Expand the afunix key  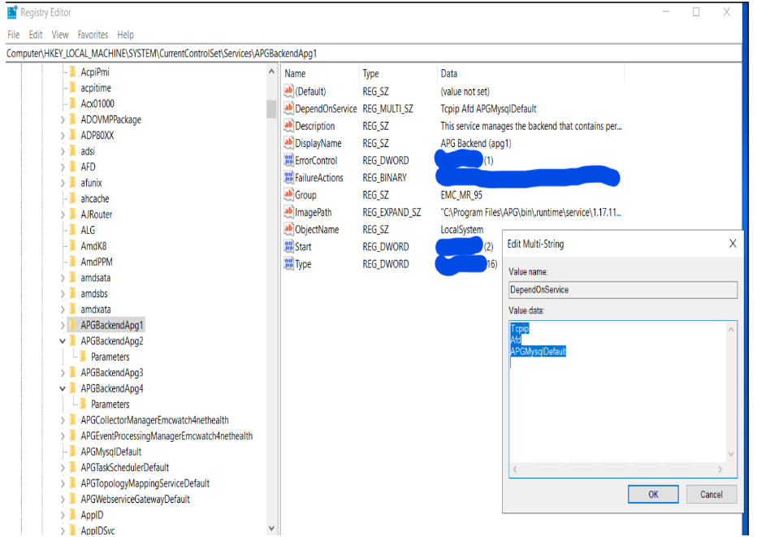click(63, 183)
